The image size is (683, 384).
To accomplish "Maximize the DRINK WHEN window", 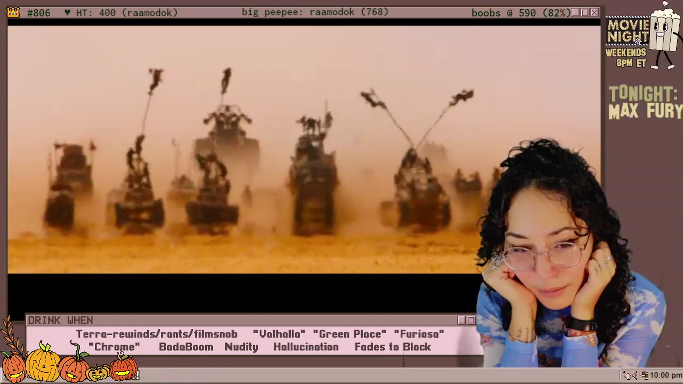I will 471,320.
